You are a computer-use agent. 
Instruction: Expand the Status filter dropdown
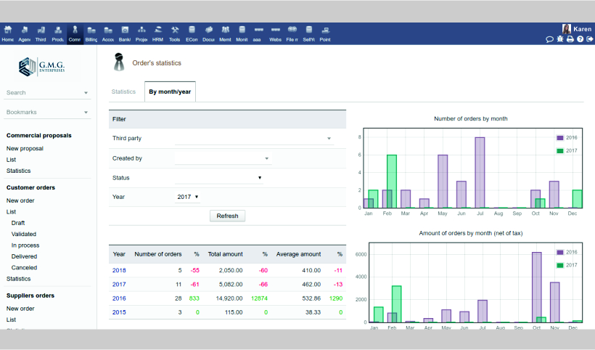[218, 178]
